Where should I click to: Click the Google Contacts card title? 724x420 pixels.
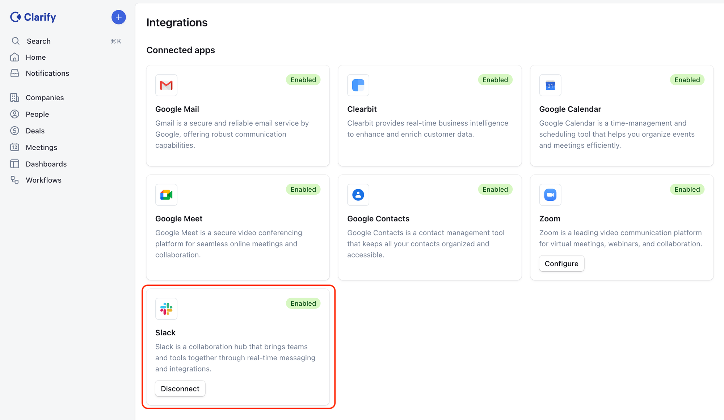coord(378,219)
